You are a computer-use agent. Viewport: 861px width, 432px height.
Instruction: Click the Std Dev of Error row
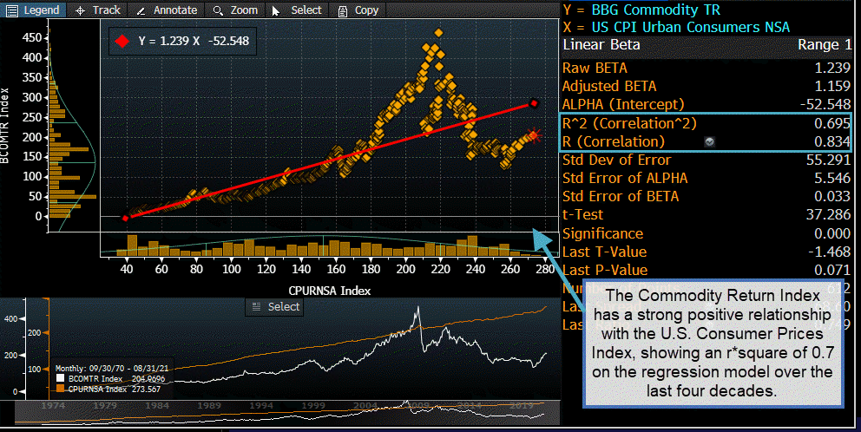click(x=616, y=160)
